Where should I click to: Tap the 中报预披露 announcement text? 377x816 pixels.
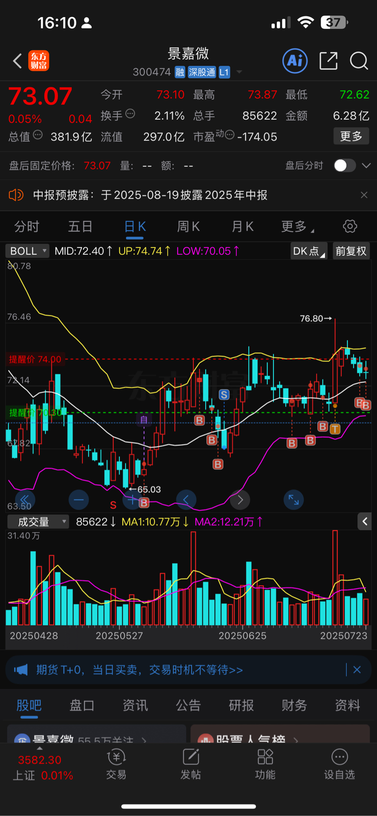point(150,195)
